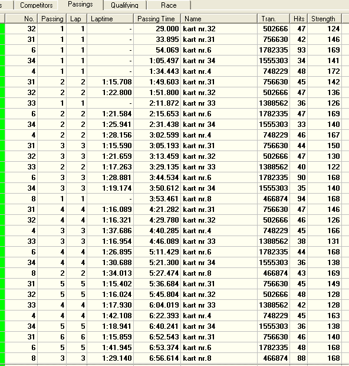Select laptime 1:22.800 cell
The width and height of the screenshot is (349, 366).
click(x=110, y=93)
